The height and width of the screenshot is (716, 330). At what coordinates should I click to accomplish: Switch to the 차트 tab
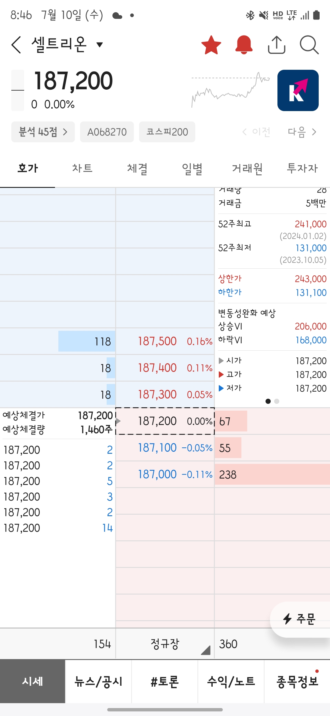[82, 168]
